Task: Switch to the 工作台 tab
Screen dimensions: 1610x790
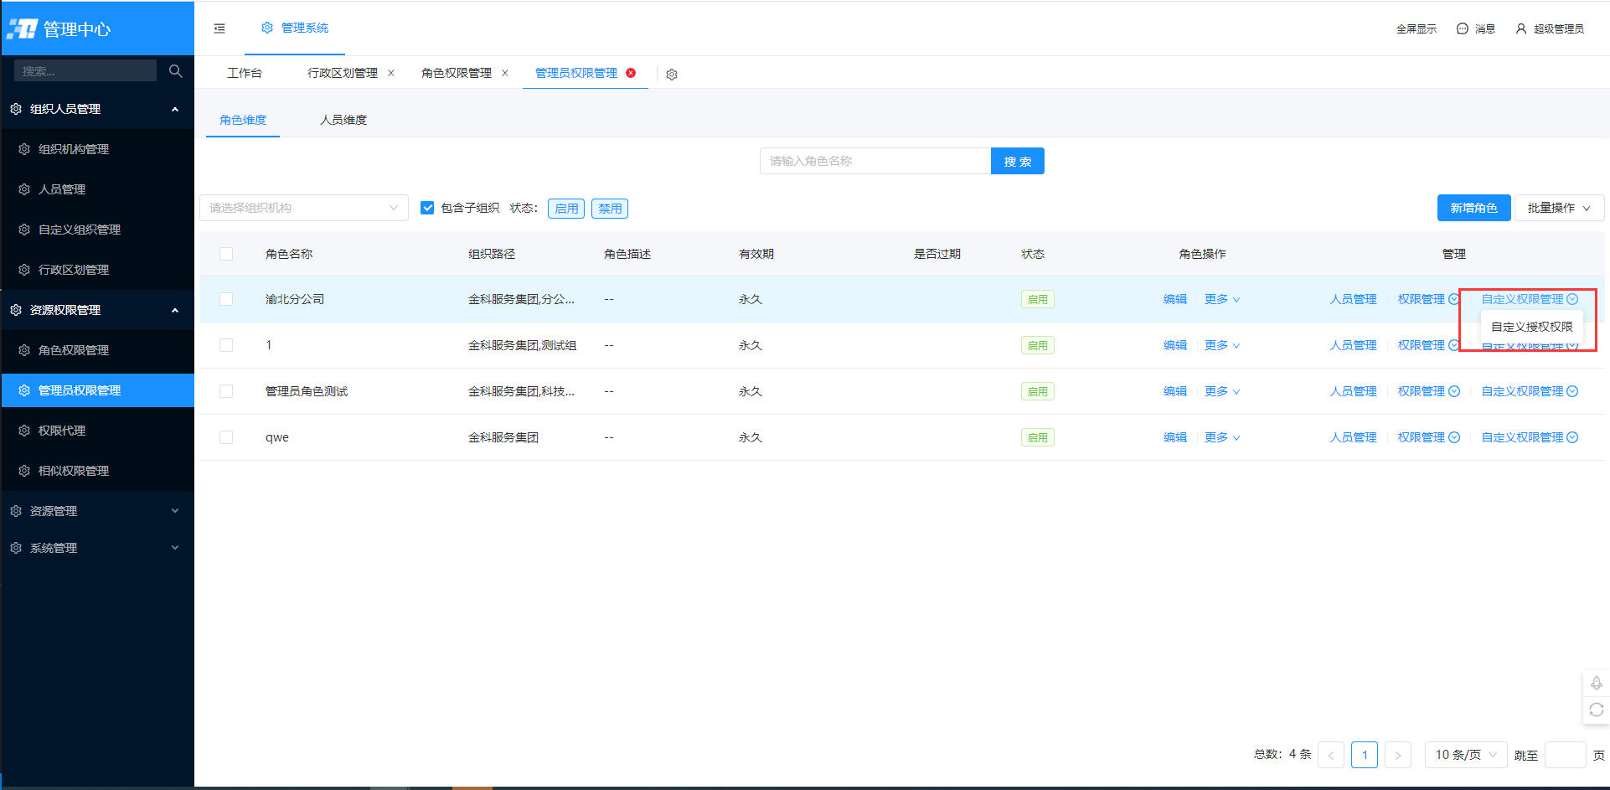Action: 245,73
